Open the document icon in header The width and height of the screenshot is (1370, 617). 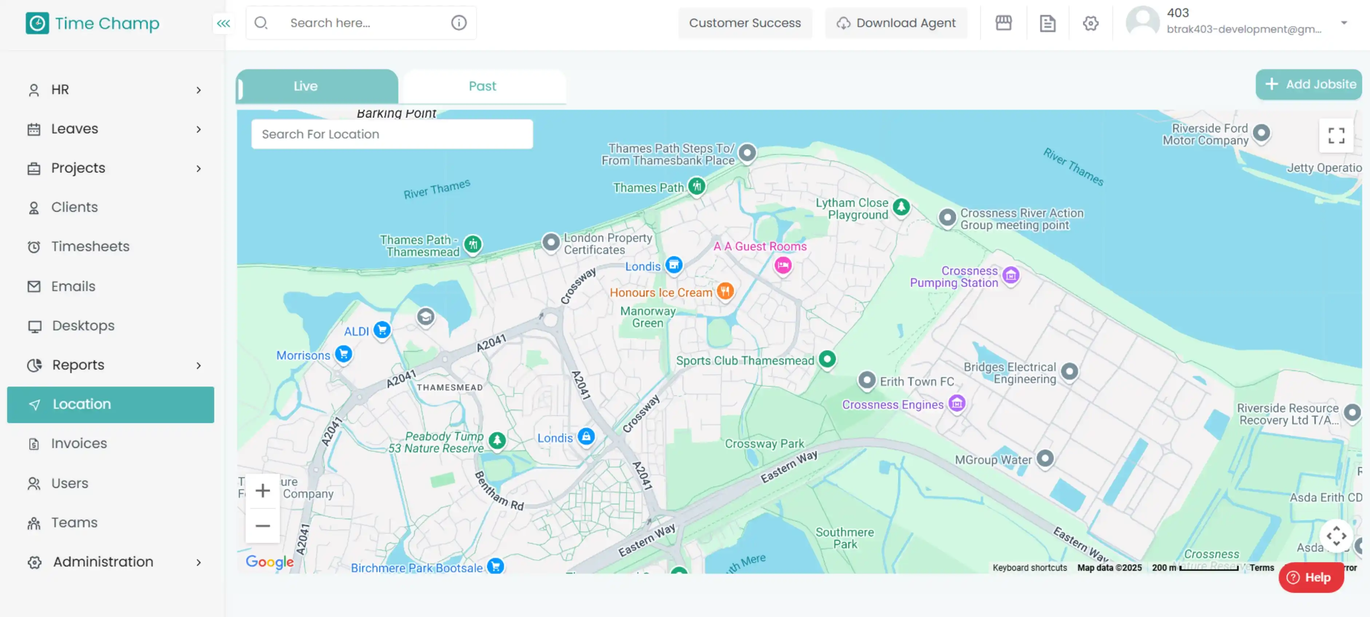[x=1047, y=23]
